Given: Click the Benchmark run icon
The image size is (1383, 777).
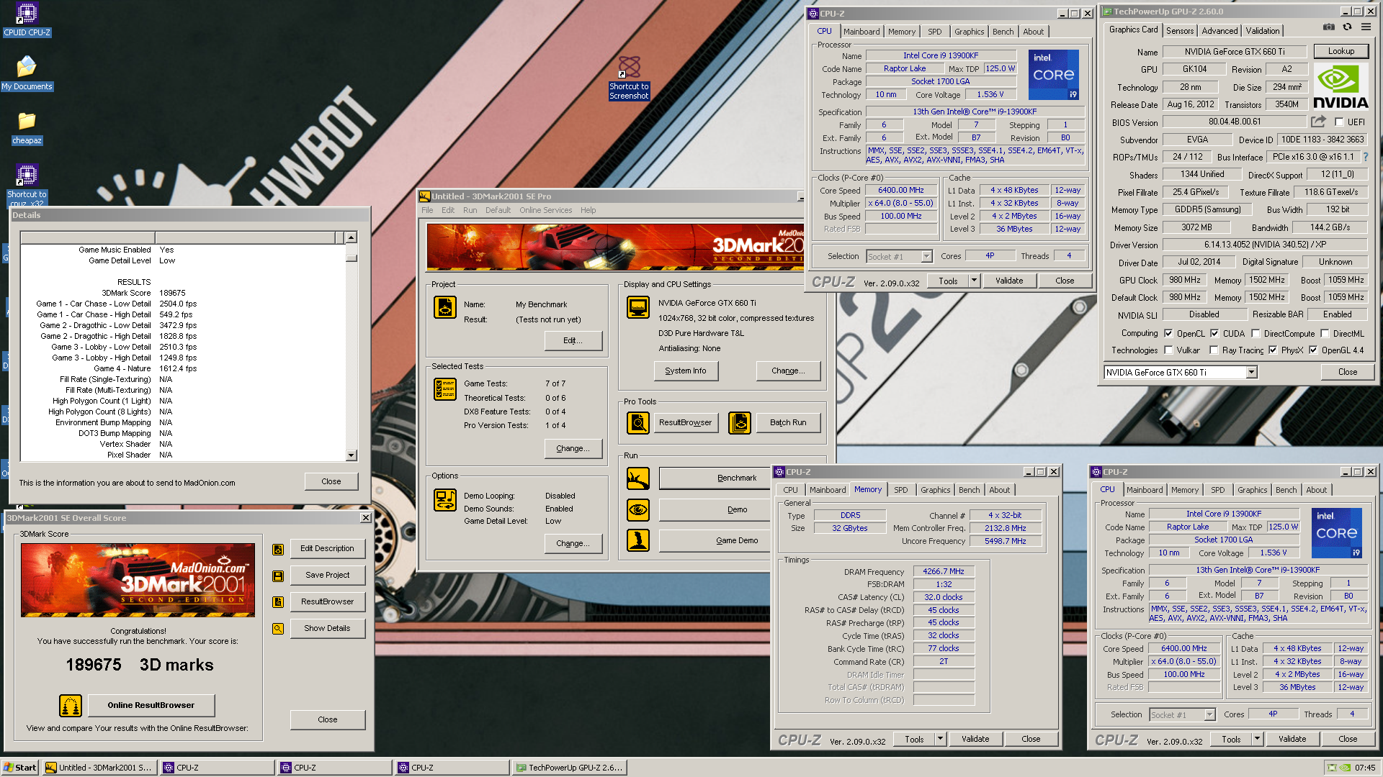Looking at the screenshot, I should [x=638, y=478].
